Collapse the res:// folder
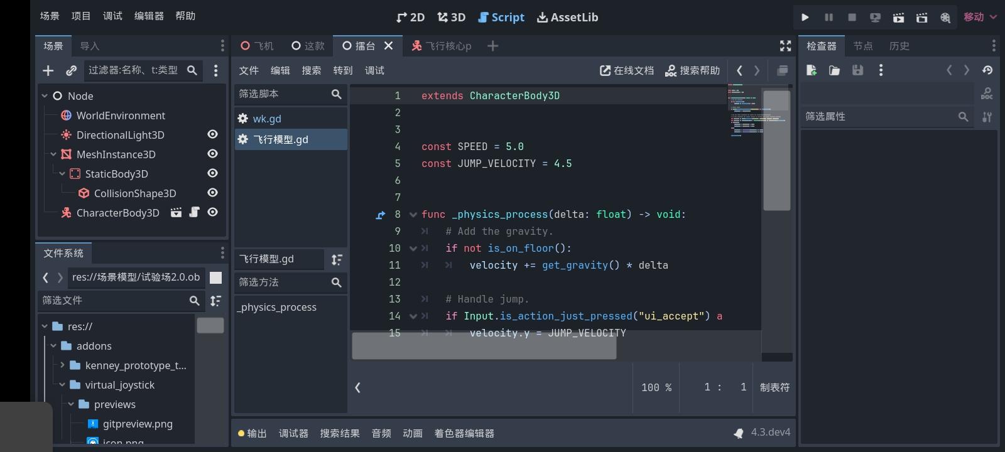Image resolution: width=1005 pixels, height=452 pixels. pyautogui.click(x=45, y=326)
